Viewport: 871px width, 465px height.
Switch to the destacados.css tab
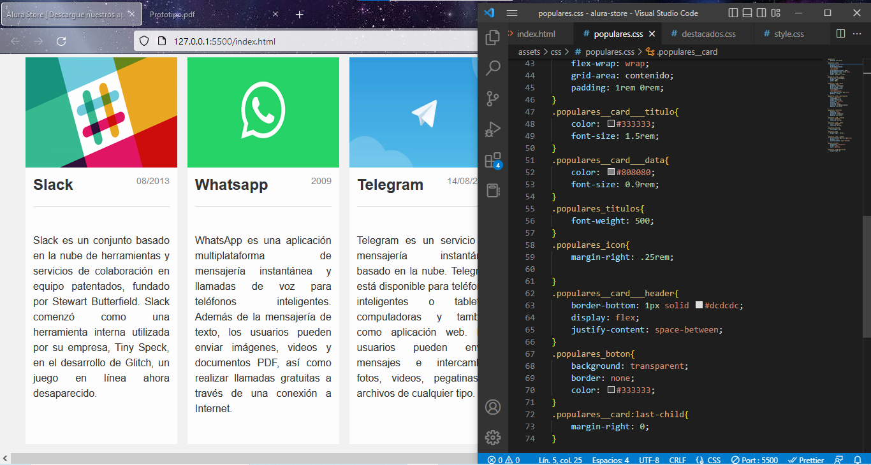708,34
